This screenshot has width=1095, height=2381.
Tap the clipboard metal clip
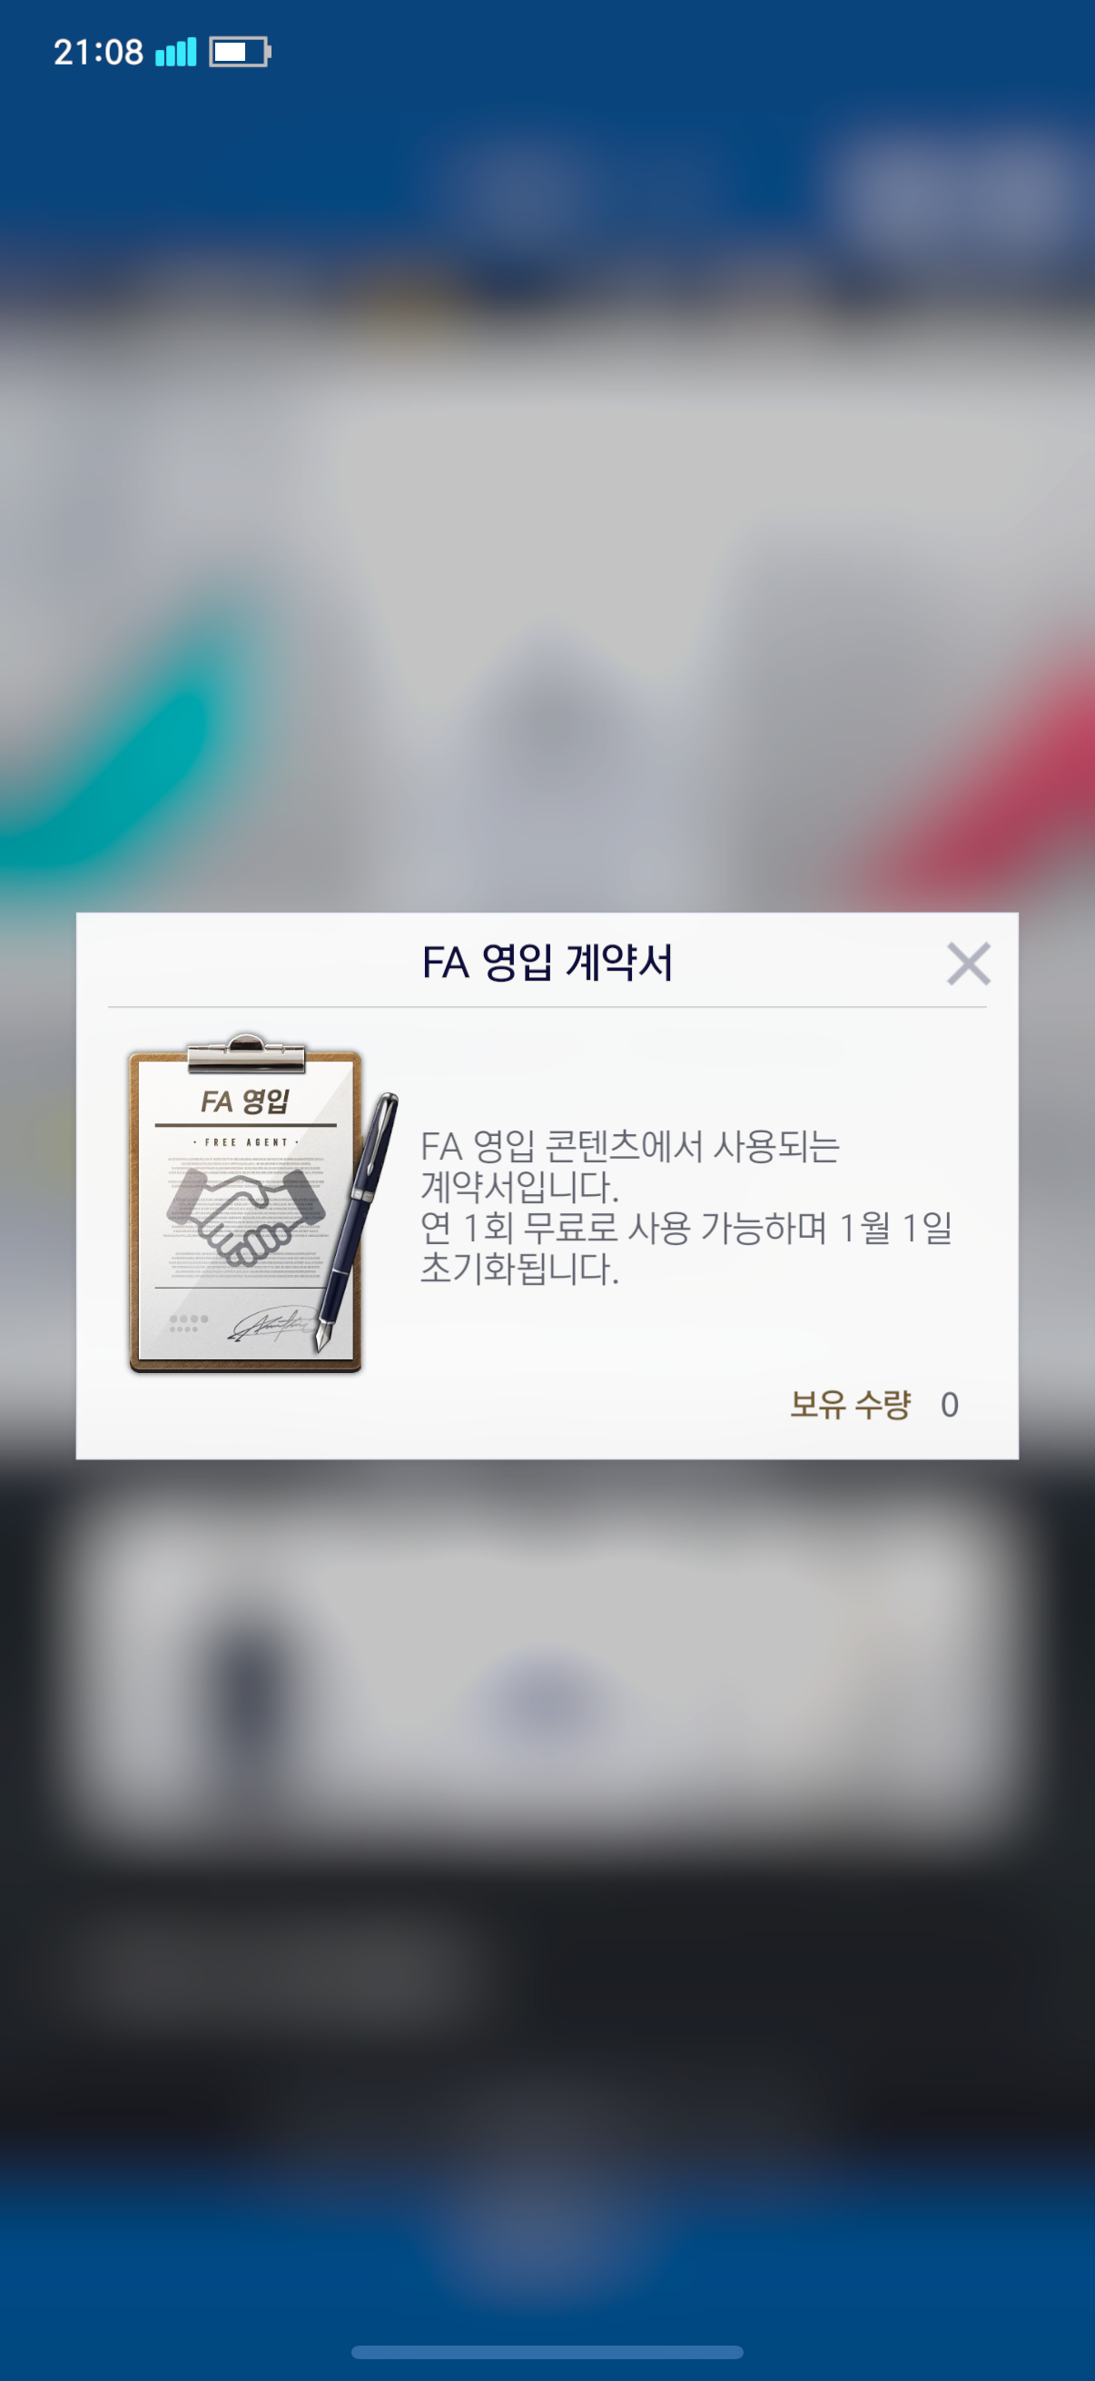tap(246, 1053)
